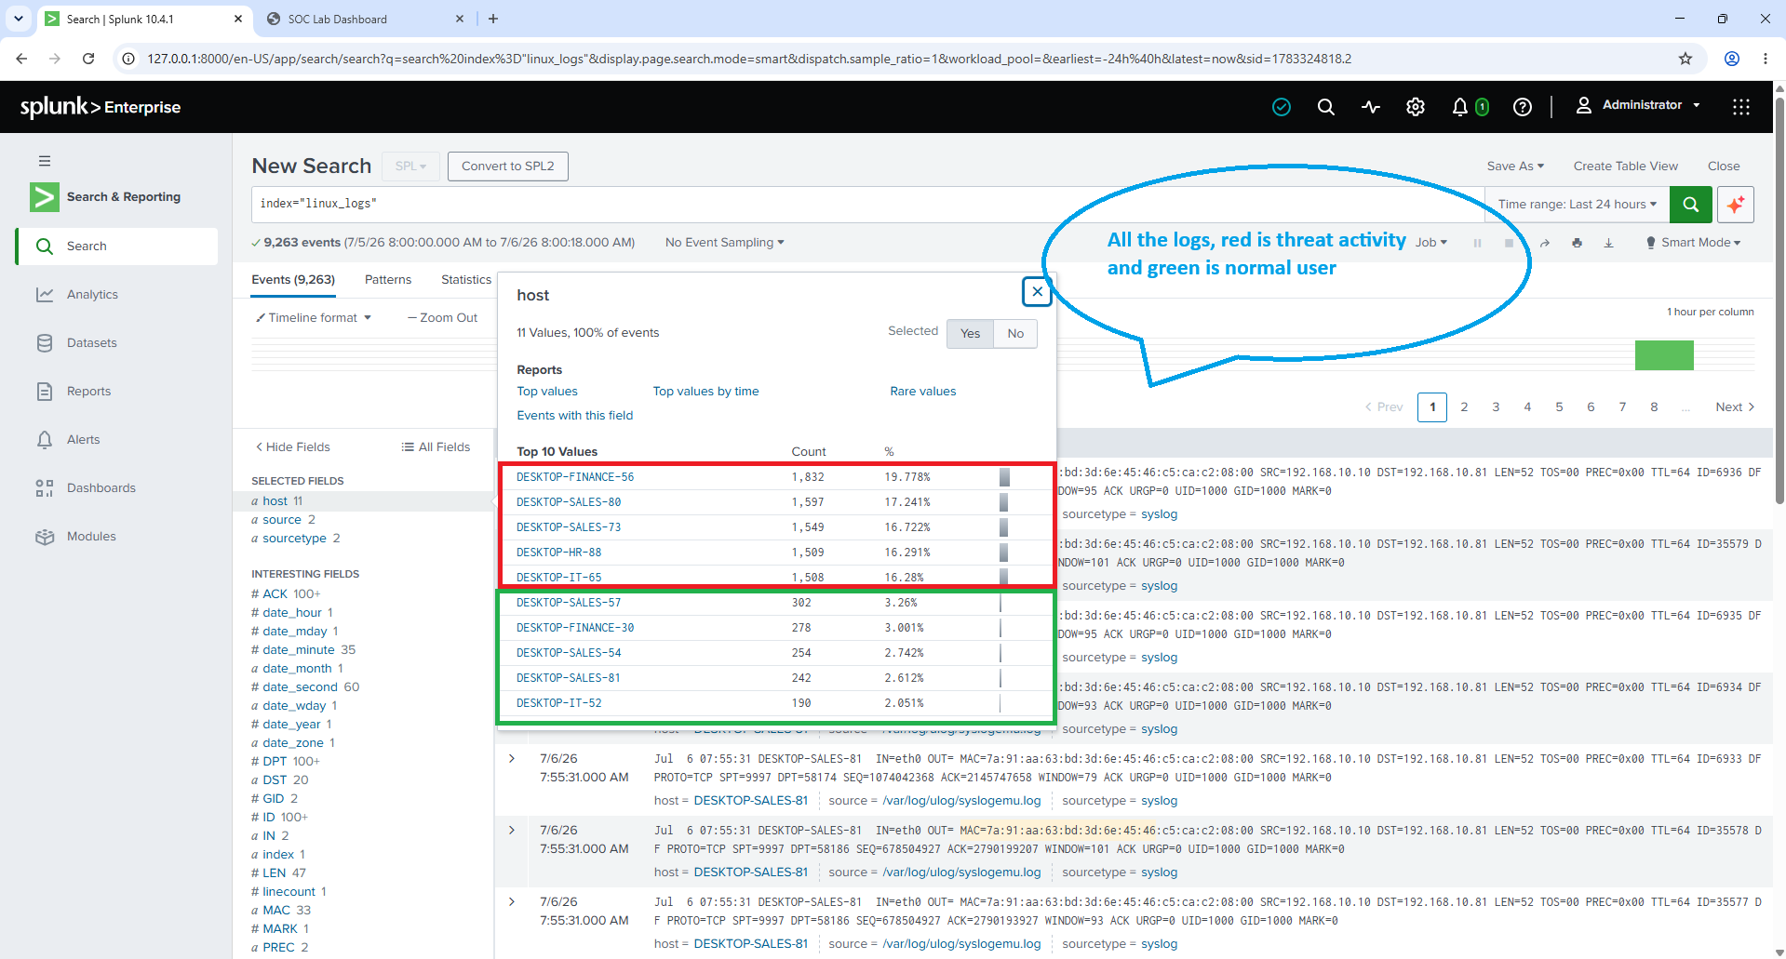Open the Help question mark icon
Viewport: 1786px width, 959px height.
(1523, 107)
